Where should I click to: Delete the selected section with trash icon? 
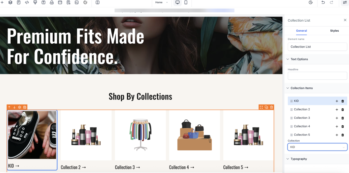271,107
